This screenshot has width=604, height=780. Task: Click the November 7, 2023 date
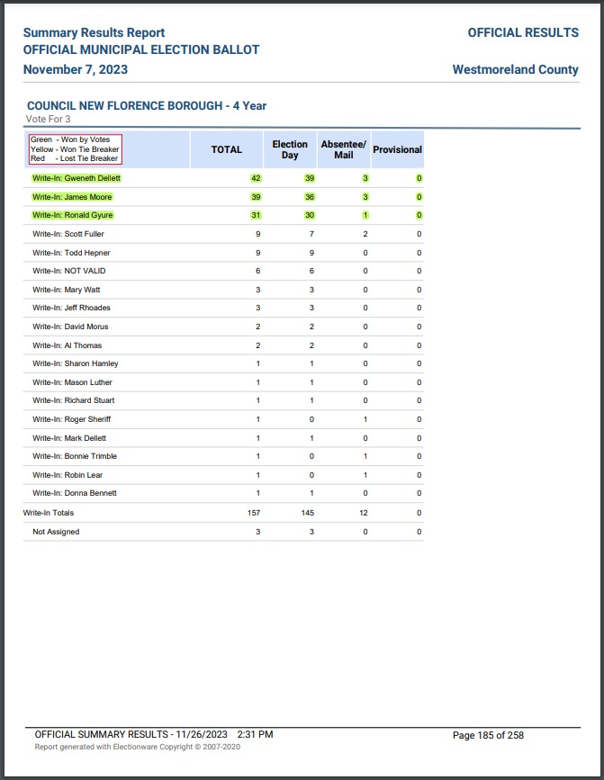tap(76, 69)
